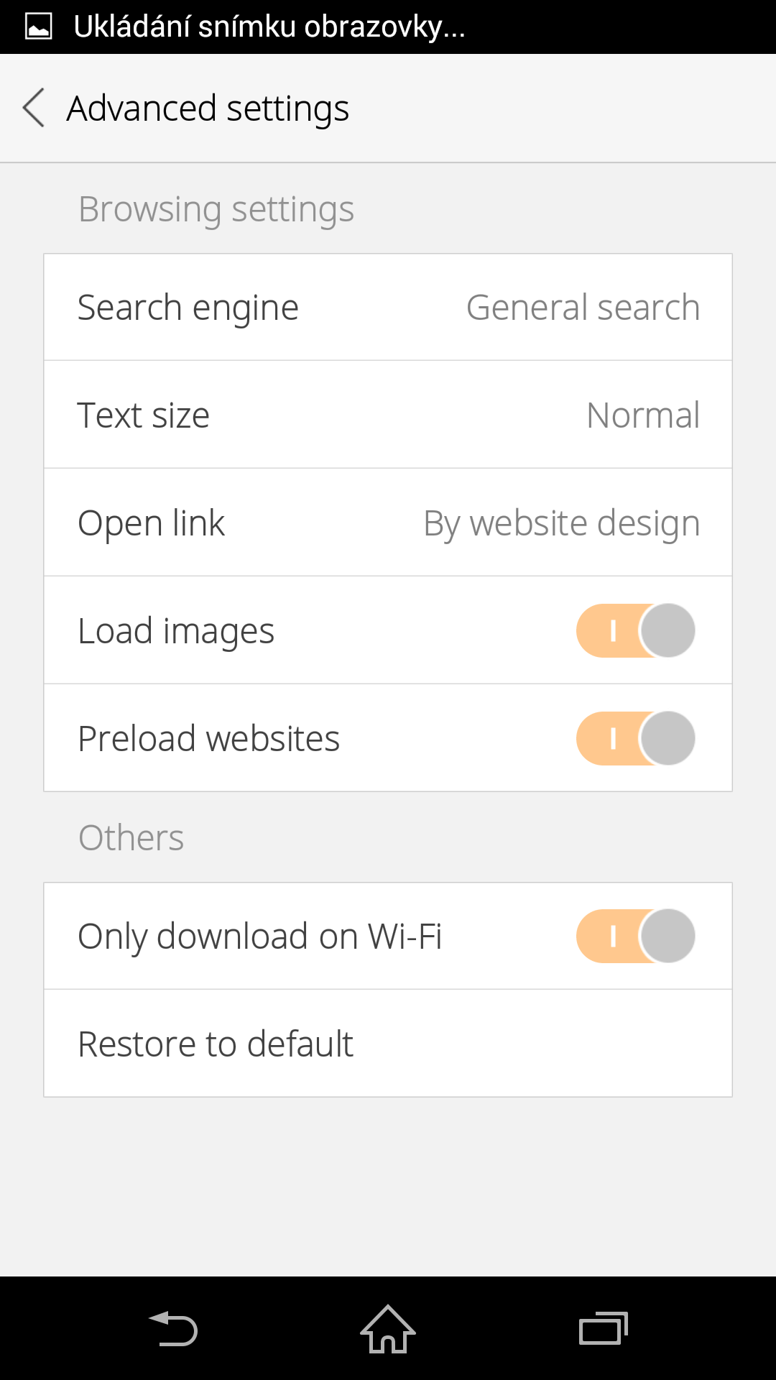The width and height of the screenshot is (776, 1380).
Task: Tap the Ukládání snímku obrazovky notification text
Action: (x=269, y=27)
